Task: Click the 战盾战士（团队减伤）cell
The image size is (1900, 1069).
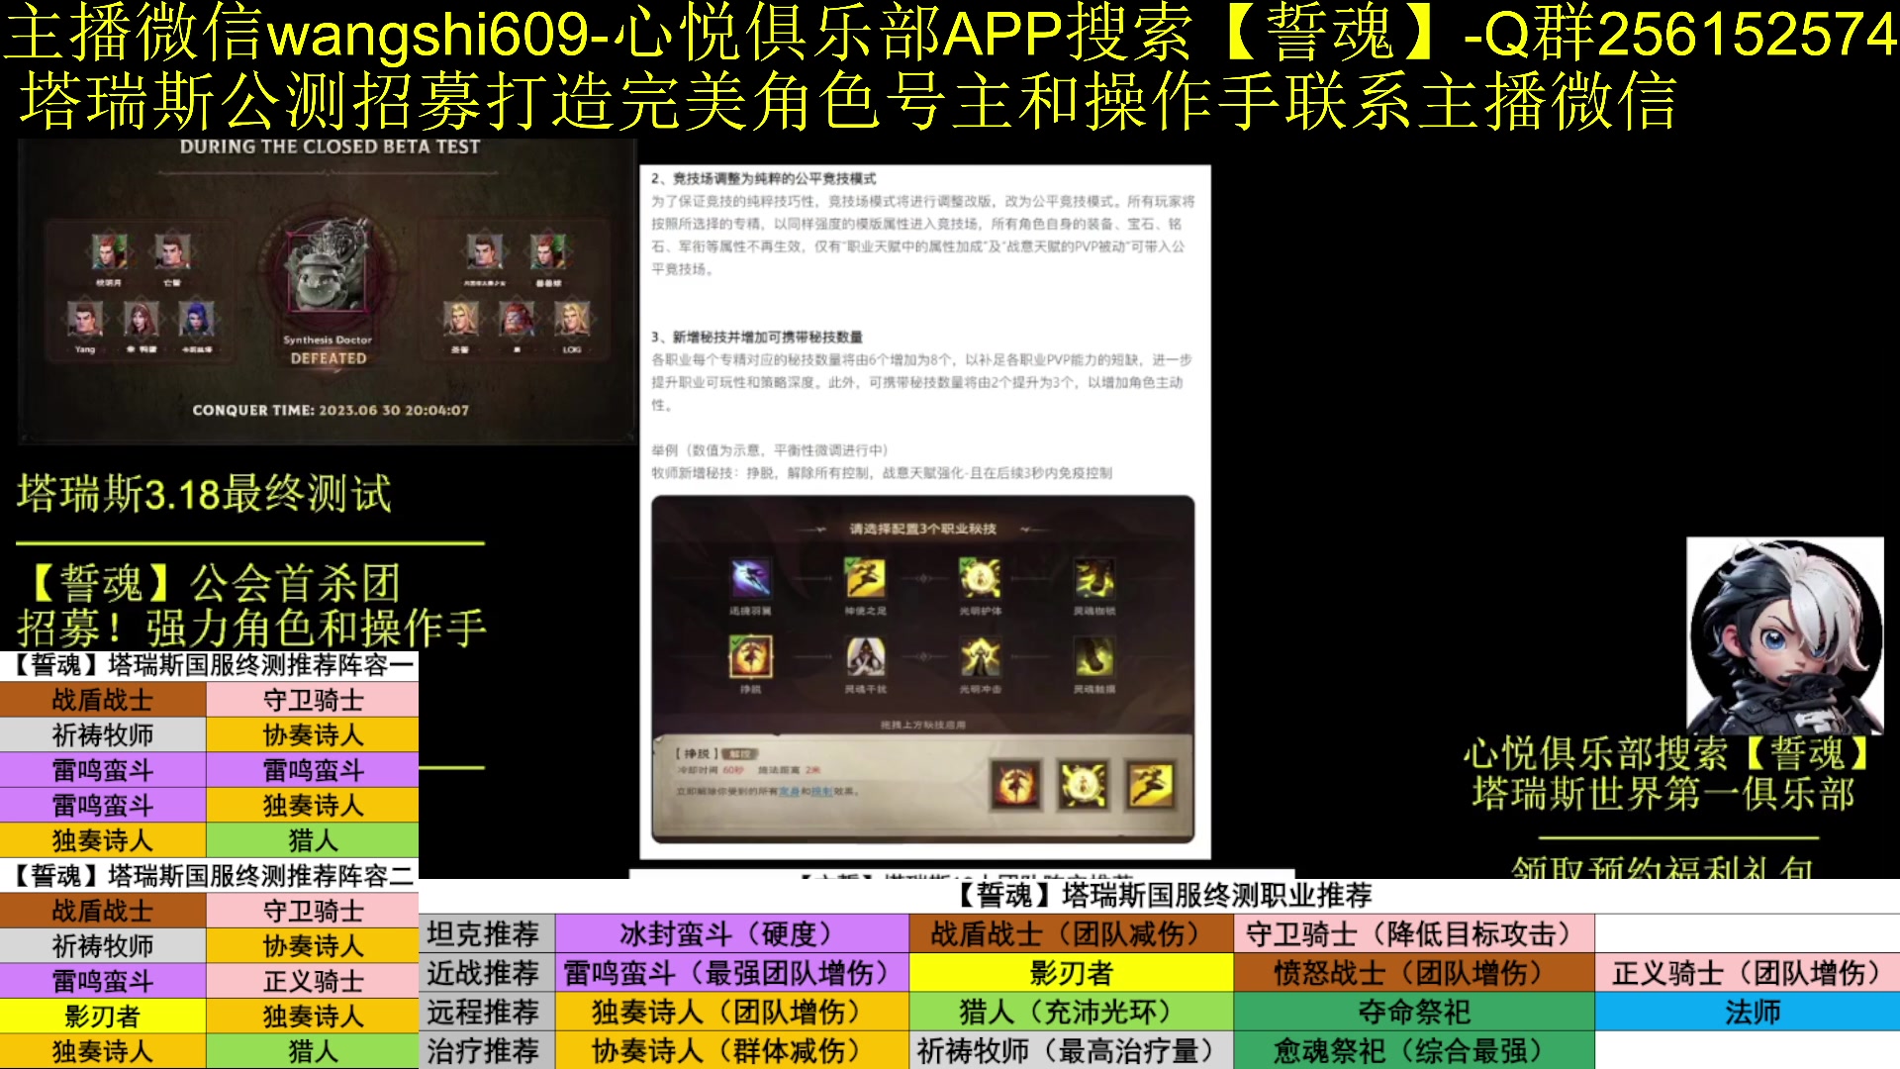Action: coord(1072,934)
